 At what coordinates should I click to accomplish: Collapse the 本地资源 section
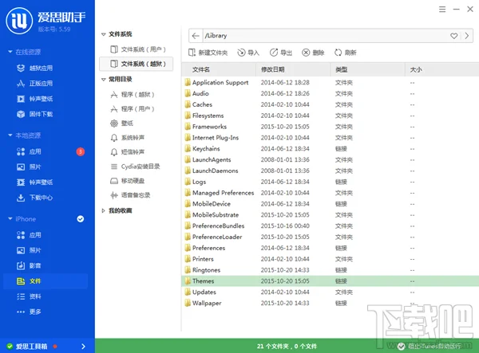(x=10, y=135)
